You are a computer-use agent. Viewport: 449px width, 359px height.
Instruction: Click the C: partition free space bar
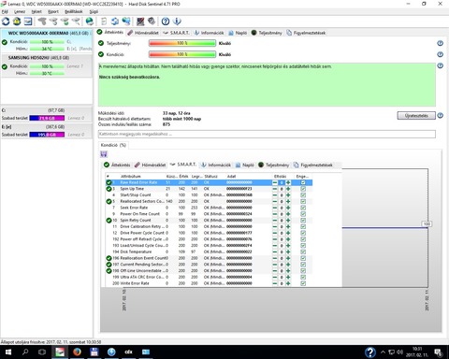[x=47, y=118]
